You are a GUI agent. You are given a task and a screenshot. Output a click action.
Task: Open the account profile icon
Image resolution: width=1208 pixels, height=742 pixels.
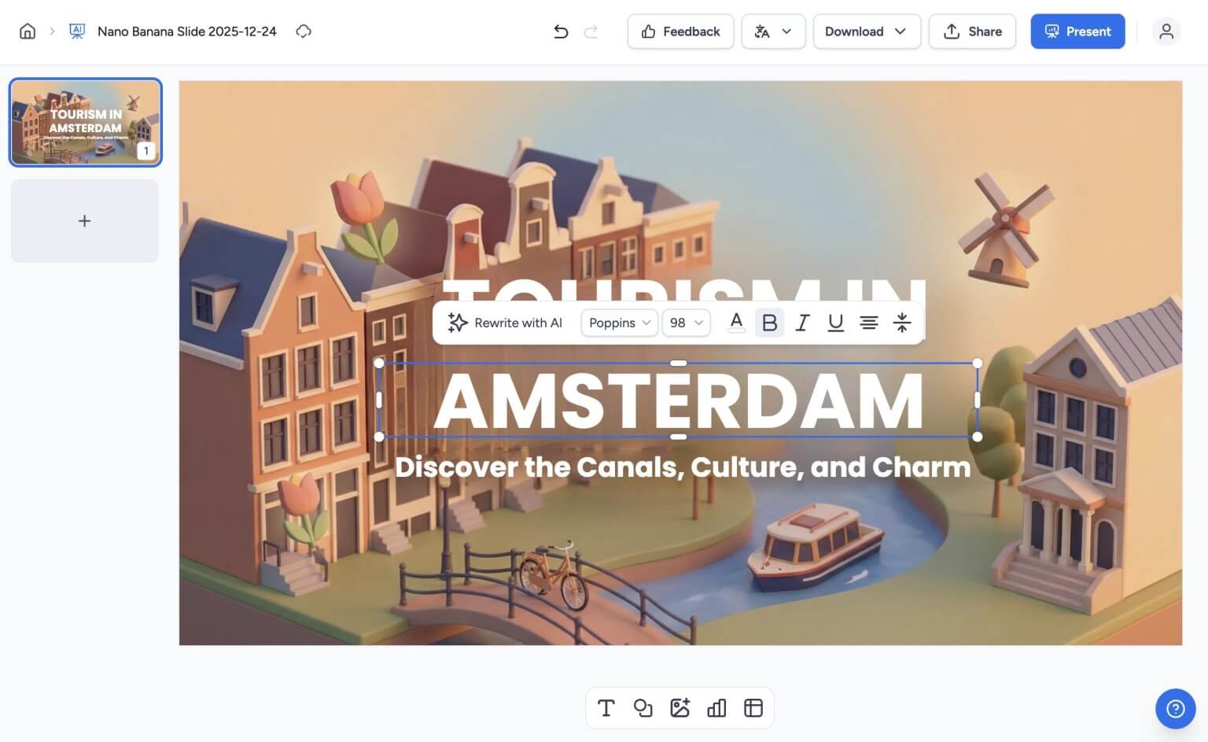pos(1166,31)
